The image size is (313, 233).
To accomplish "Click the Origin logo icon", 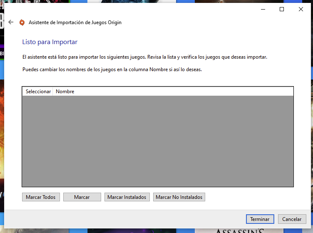I will [22, 22].
